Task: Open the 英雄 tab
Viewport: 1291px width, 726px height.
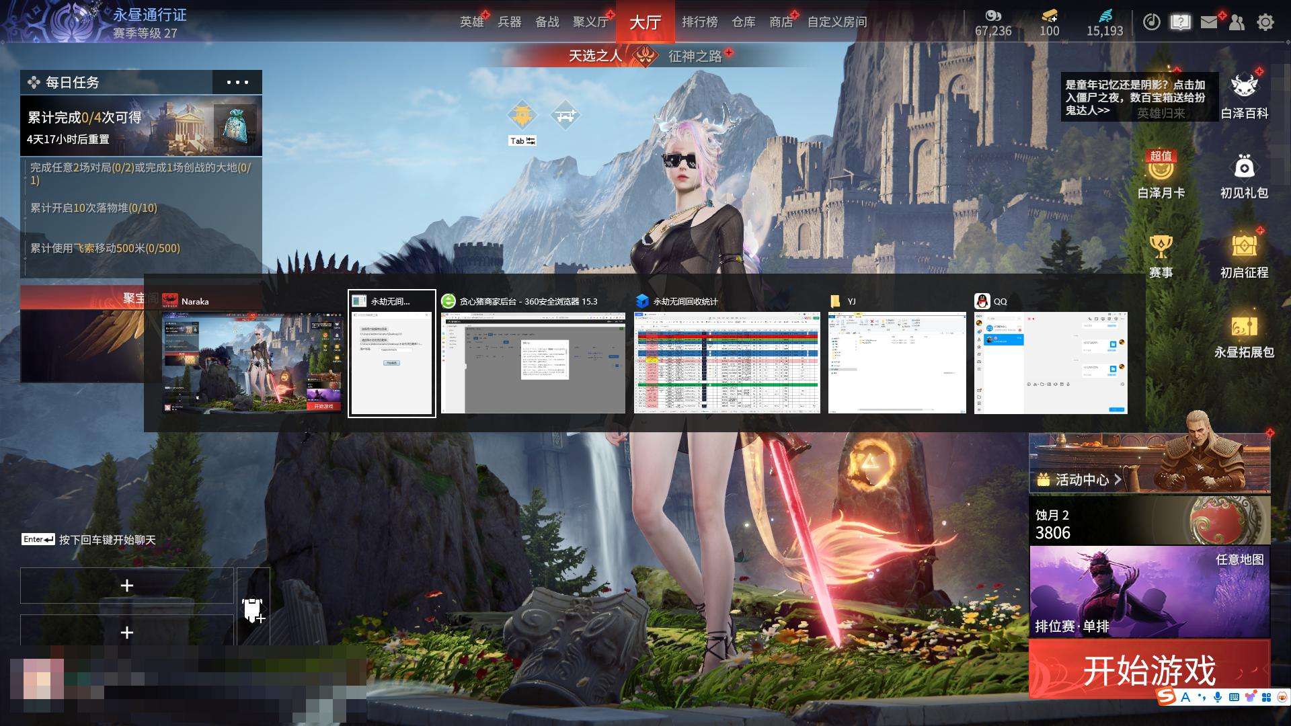Action: pos(472,22)
